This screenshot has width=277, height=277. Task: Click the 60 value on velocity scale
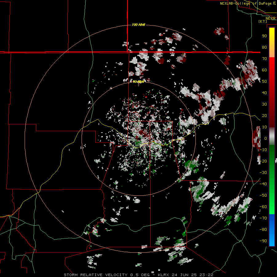click(264, 70)
